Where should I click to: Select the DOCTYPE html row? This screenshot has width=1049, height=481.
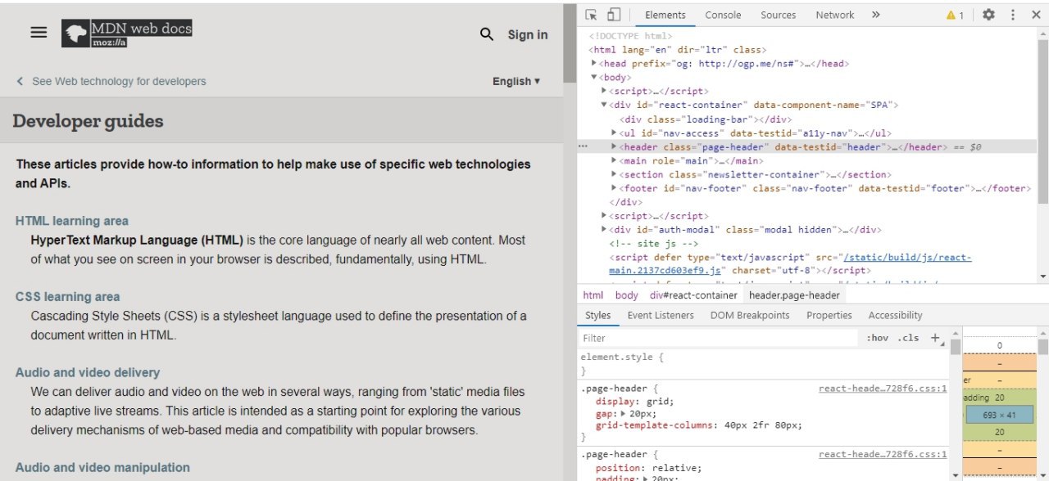[630, 36]
